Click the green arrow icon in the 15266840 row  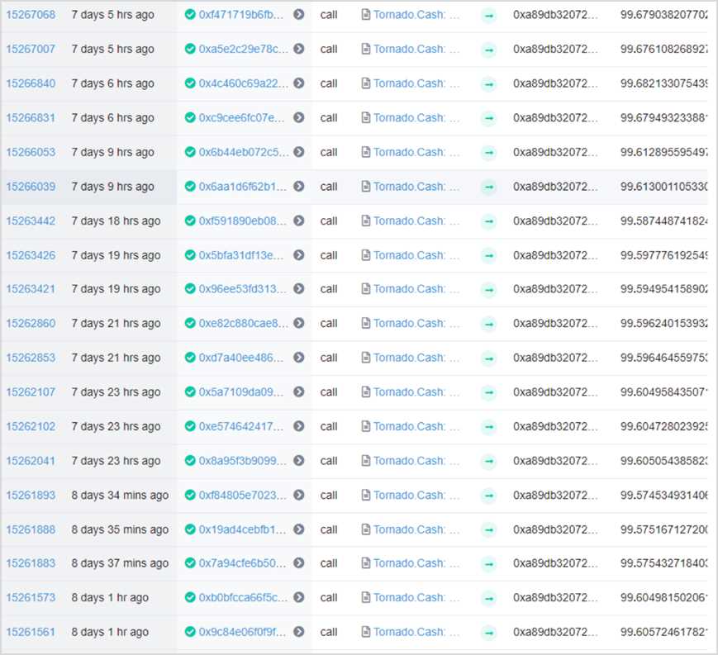(x=489, y=83)
